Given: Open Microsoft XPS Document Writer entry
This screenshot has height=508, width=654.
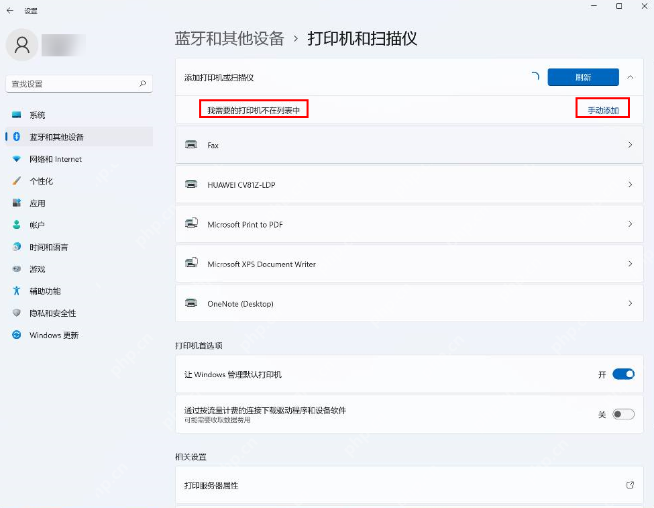Looking at the screenshot, I should pos(409,263).
